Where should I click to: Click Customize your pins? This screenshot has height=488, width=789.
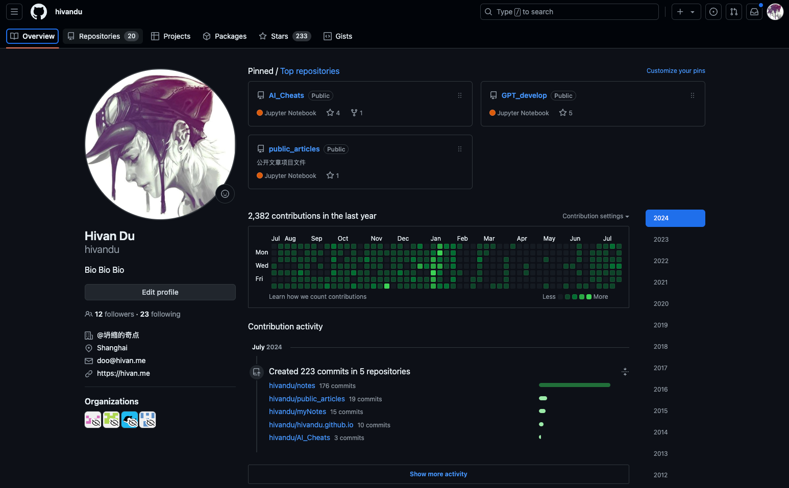[676, 71]
